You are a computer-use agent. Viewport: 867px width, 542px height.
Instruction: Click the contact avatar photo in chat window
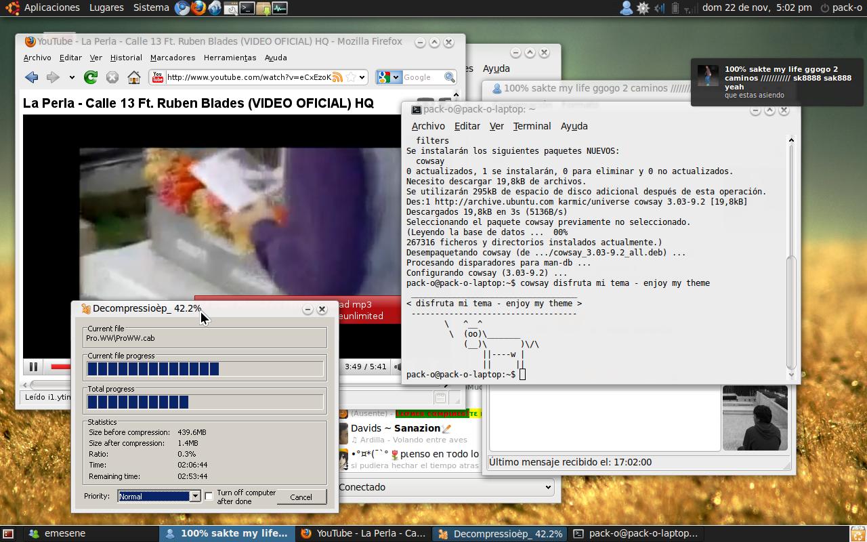pos(755,418)
